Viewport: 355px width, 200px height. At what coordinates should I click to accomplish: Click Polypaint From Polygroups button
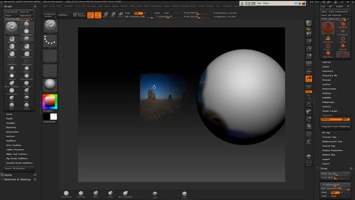[335, 127]
